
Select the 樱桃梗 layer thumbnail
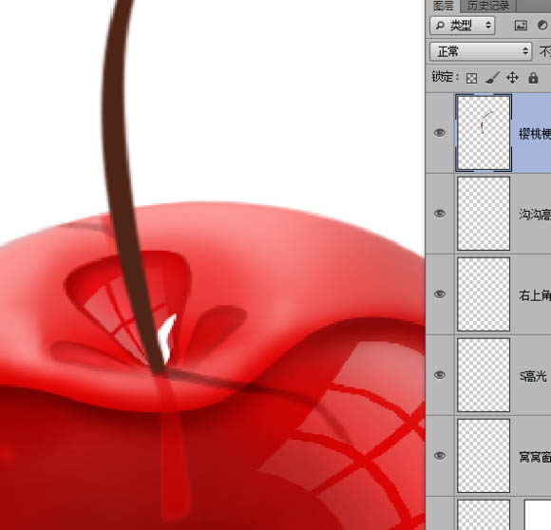(484, 133)
